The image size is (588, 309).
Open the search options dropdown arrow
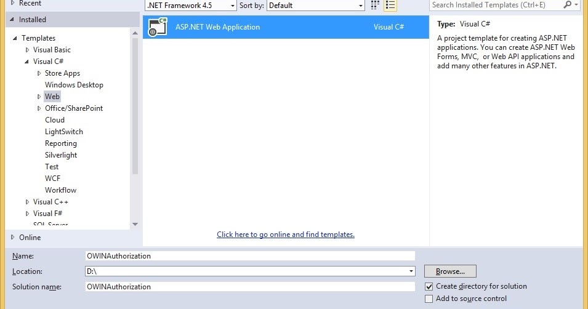pos(576,5)
